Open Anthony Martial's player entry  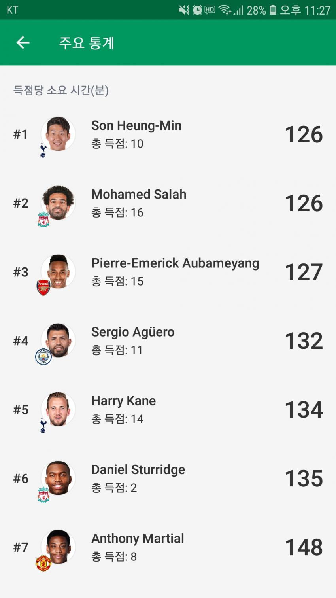168,547
